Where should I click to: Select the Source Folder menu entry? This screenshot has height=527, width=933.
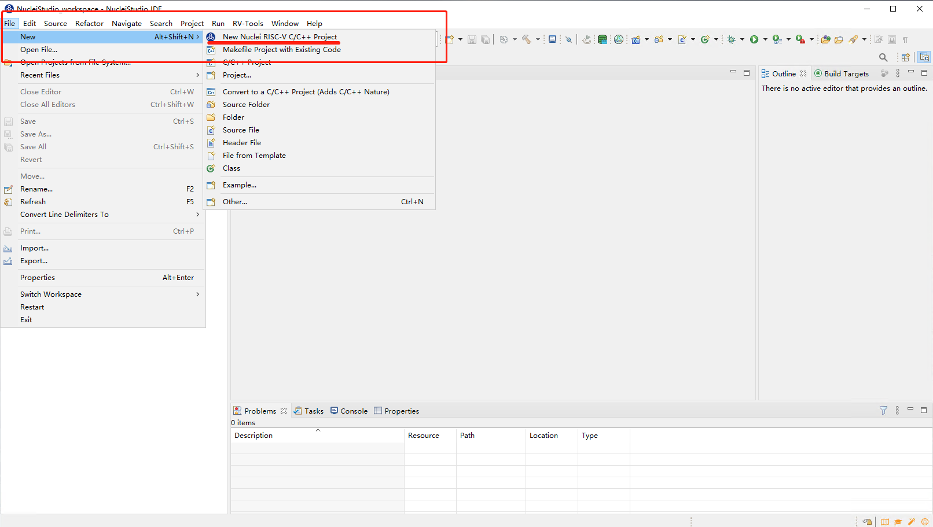point(319,105)
